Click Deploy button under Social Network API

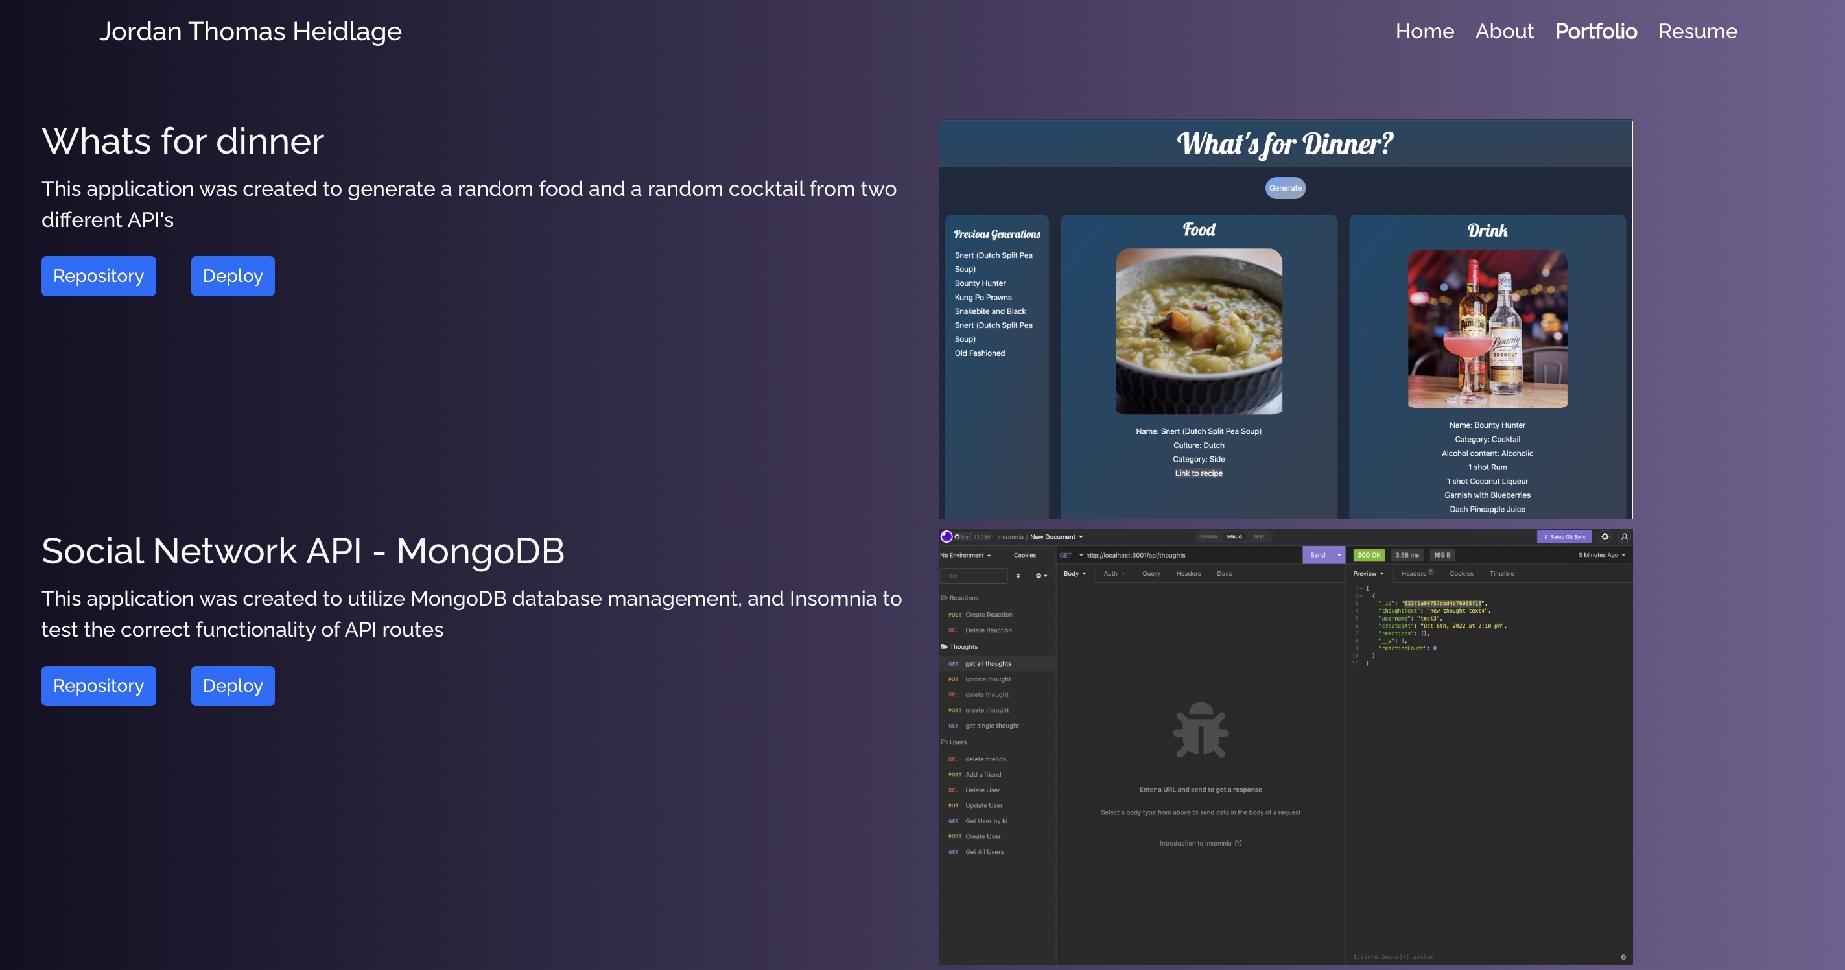[233, 685]
